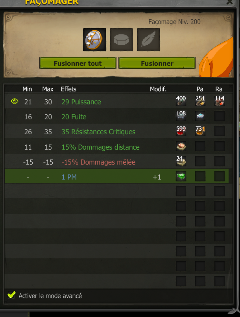Image resolution: width=240 pixels, height=317 pixels.
Task: Select the 15% Dommages distance effect row
Action: (119, 146)
